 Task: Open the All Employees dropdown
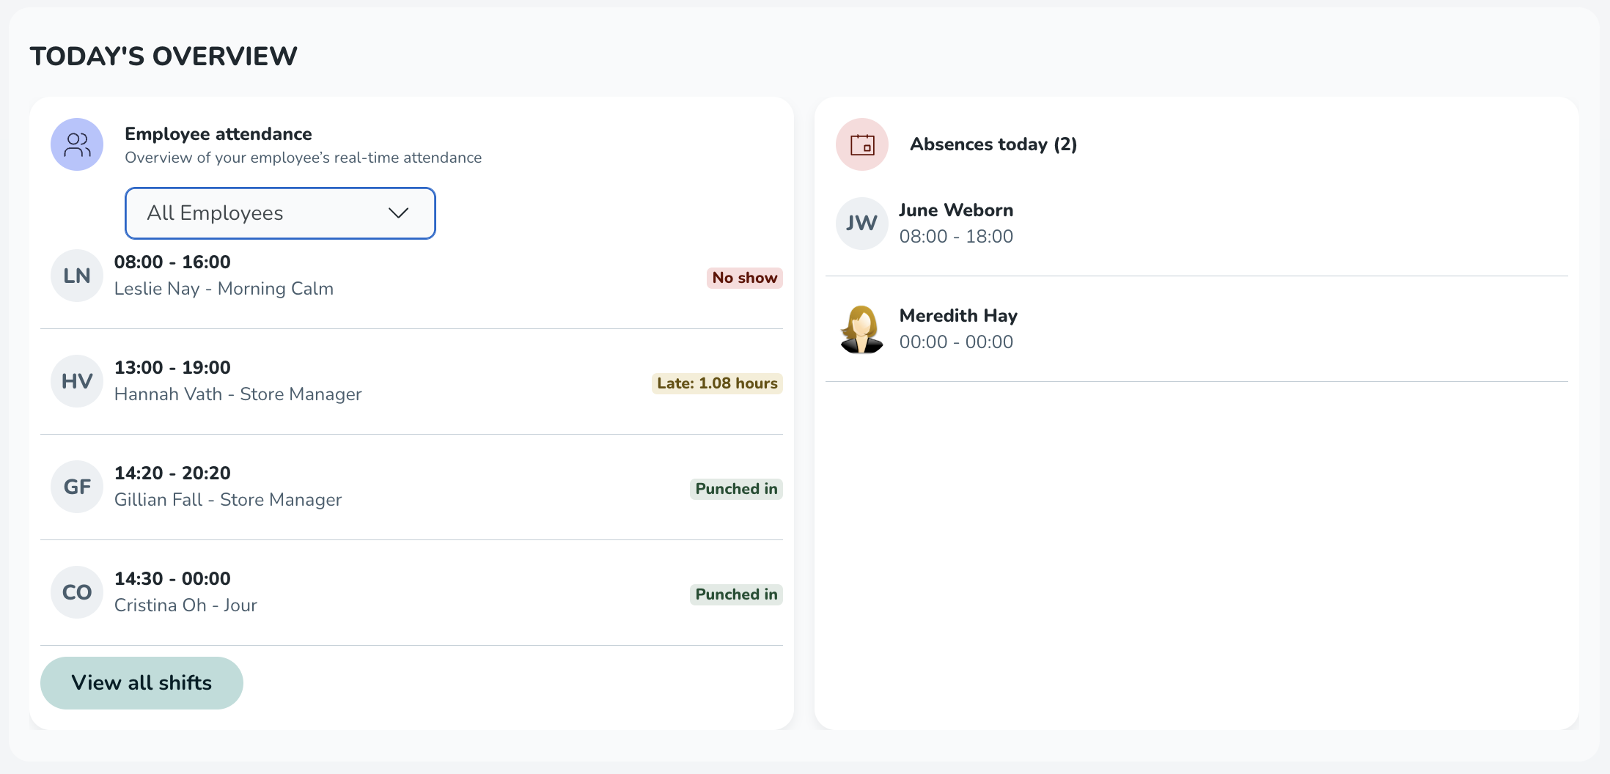click(x=280, y=213)
